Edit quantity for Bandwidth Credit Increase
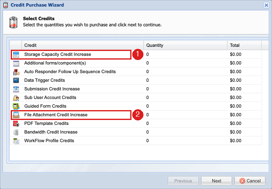 [185, 132]
